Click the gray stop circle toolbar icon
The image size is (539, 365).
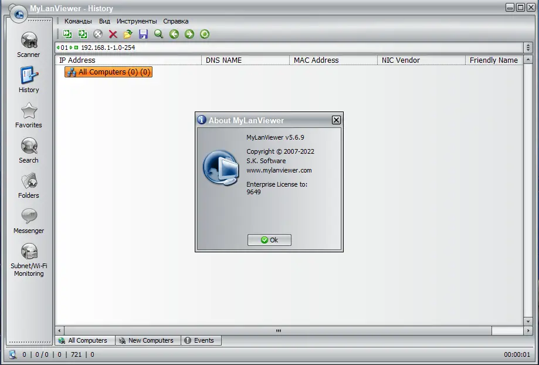pos(98,34)
